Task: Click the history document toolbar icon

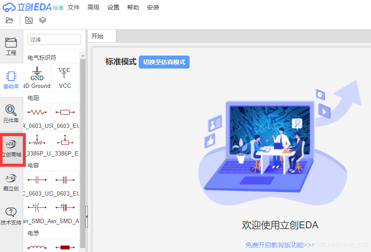Action: tap(29, 20)
